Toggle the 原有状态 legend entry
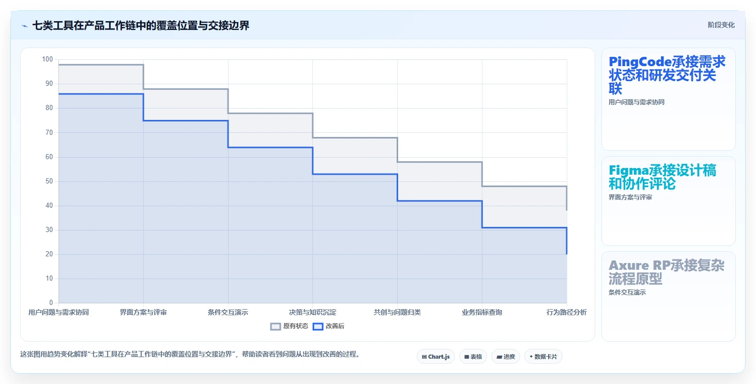The image size is (756, 384). (290, 326)
